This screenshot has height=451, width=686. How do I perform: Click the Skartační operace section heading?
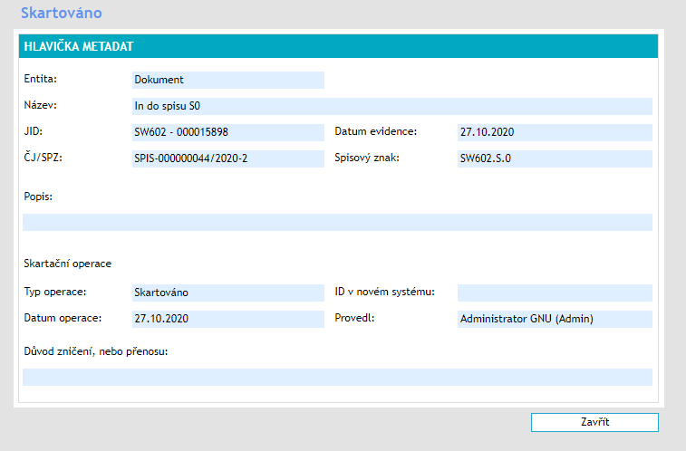tap(68, 264)
